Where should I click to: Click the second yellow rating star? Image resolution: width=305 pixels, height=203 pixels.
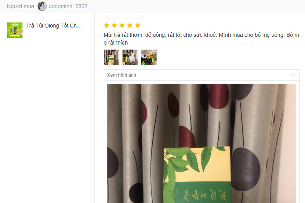coord(114,25)
